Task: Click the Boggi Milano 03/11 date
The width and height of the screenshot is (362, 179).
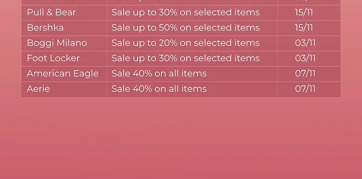Action: [x=305, y=43]
